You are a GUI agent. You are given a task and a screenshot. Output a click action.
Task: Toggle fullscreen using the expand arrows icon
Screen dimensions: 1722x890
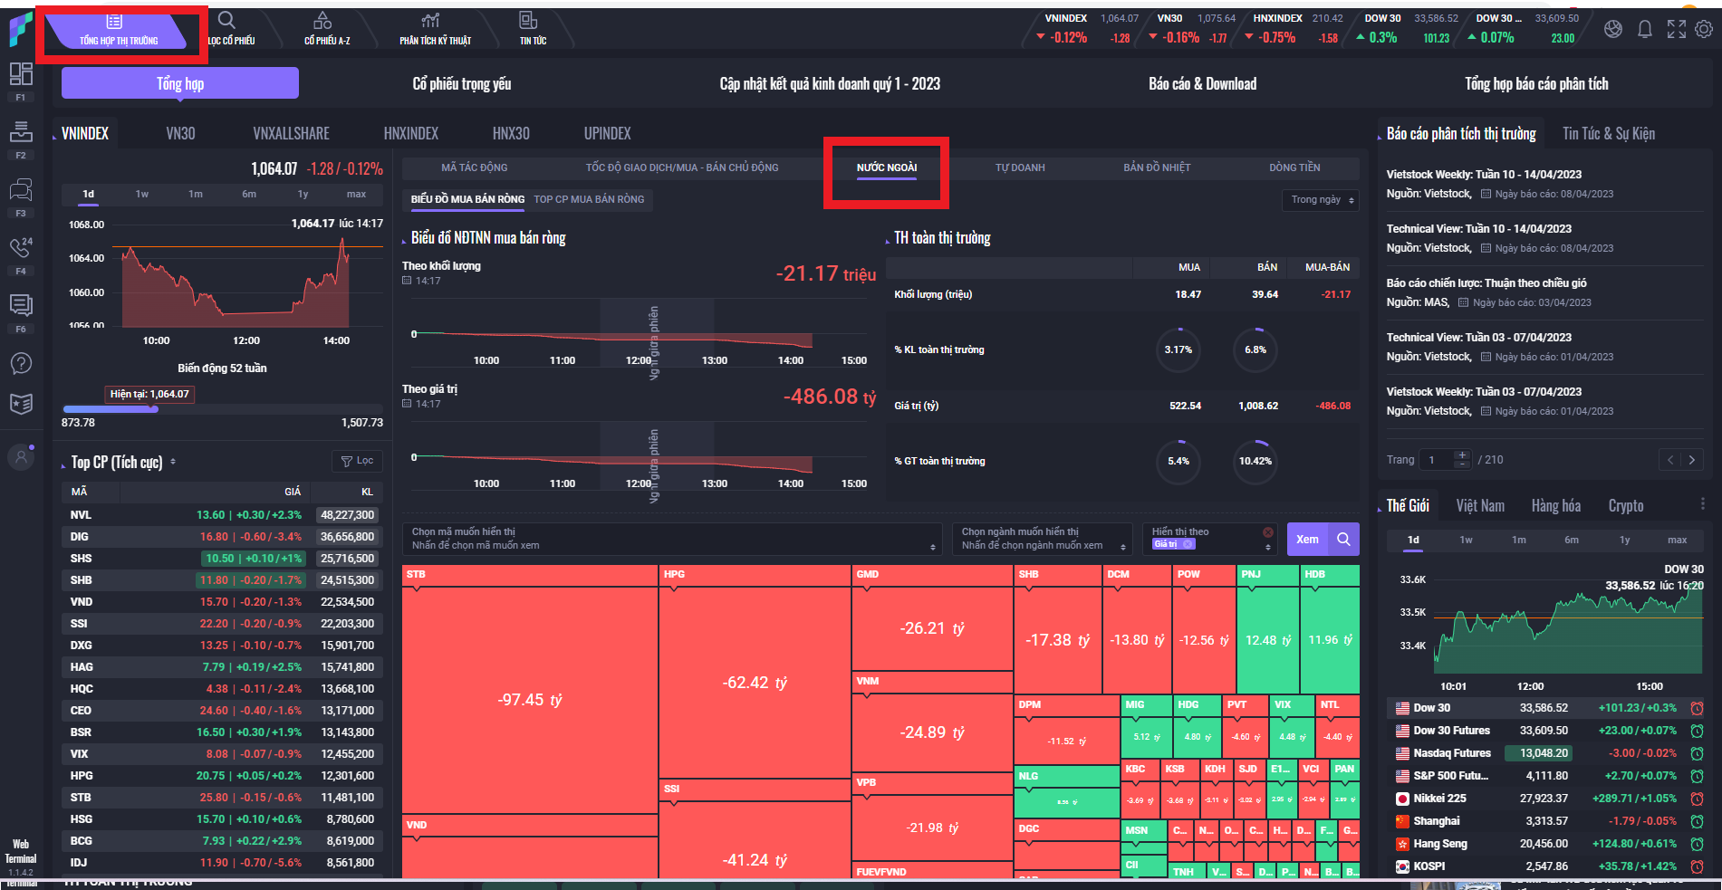click(x=1677, y=30)
